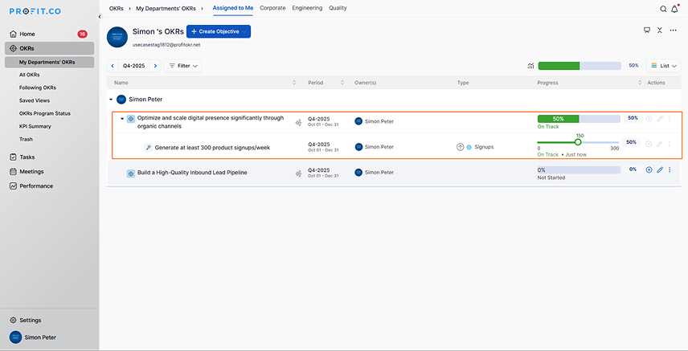Screen dimensions: 688x351
Task: Open KPI Summary in sidebar
Action: point(35,126)
